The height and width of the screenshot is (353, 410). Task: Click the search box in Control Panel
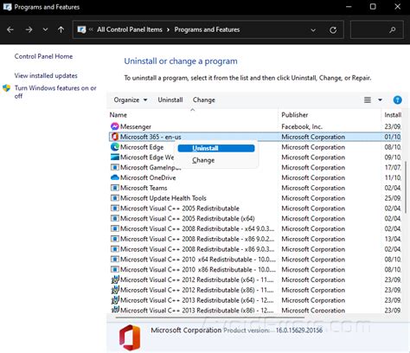[376, 29]
